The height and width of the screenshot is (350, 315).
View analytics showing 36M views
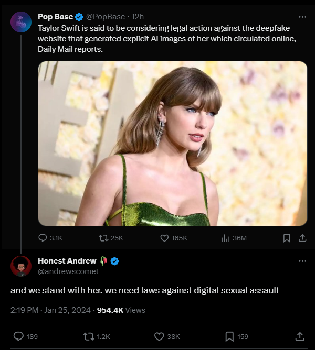click(x=226, y=238)
